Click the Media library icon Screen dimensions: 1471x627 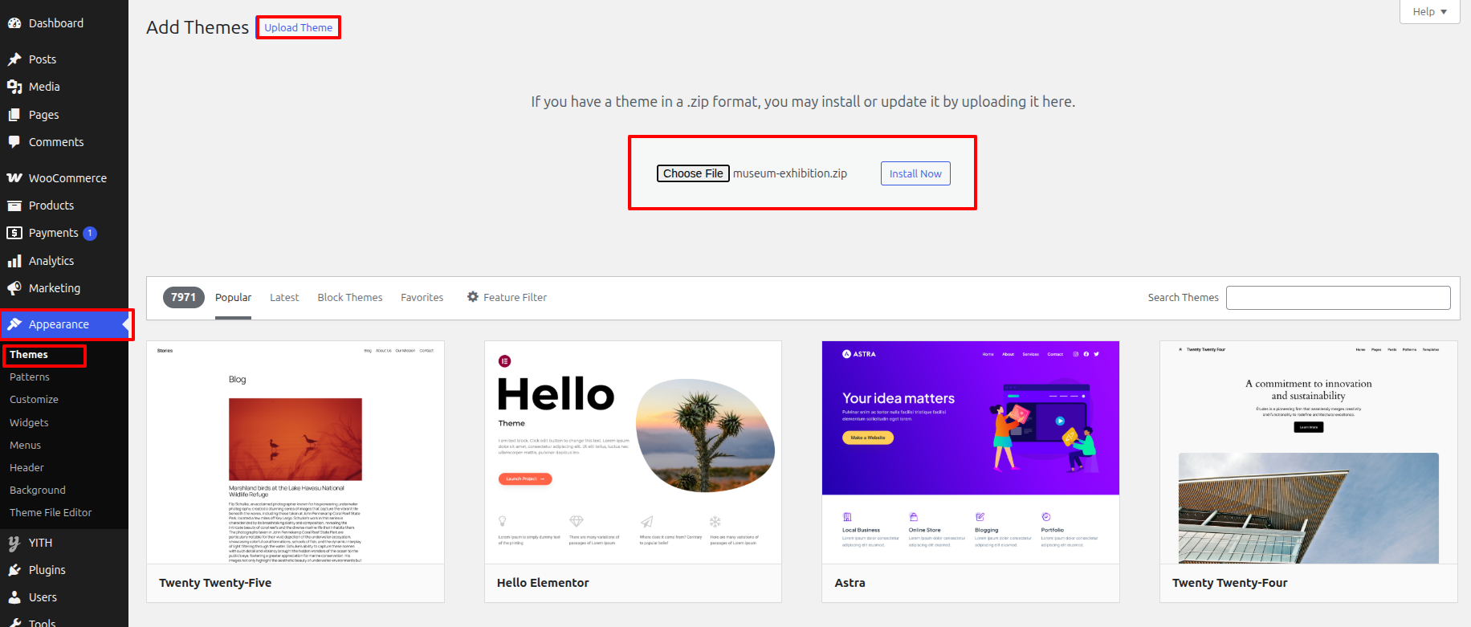click(14, 87)
